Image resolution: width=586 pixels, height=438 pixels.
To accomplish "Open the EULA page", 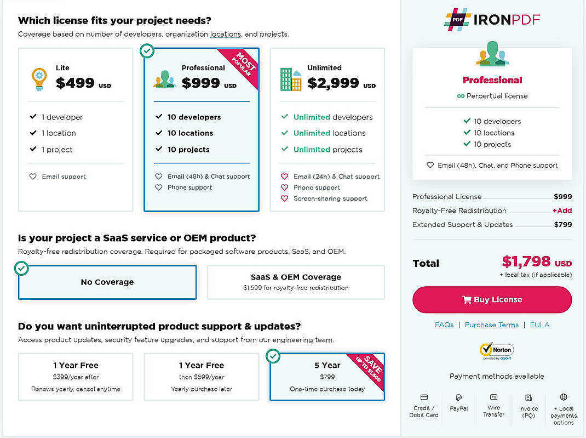I will [539, 325].
